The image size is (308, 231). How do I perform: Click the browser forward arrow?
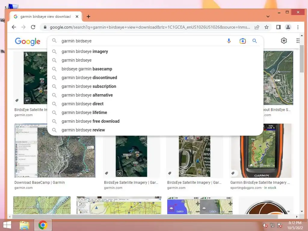click(x=23, y=27)
